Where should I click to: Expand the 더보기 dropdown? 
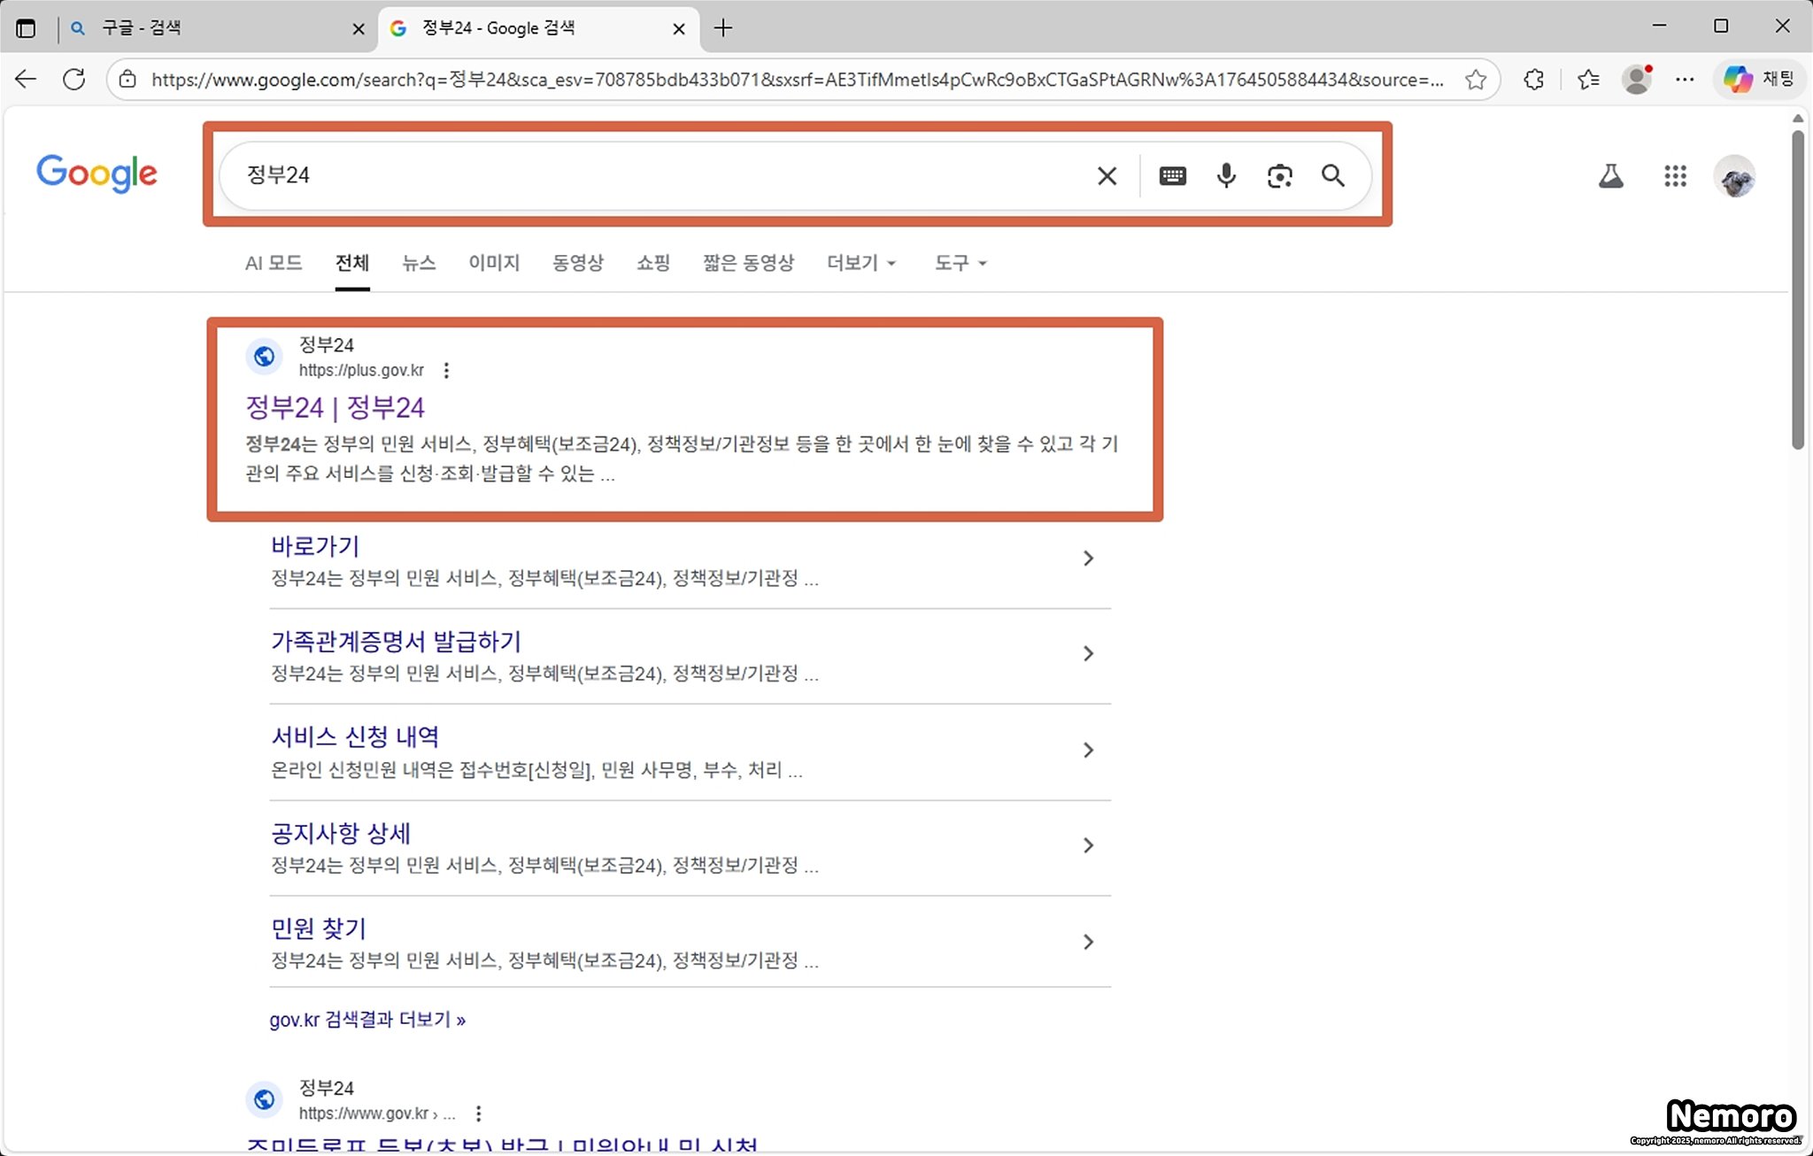coord(861,263)
